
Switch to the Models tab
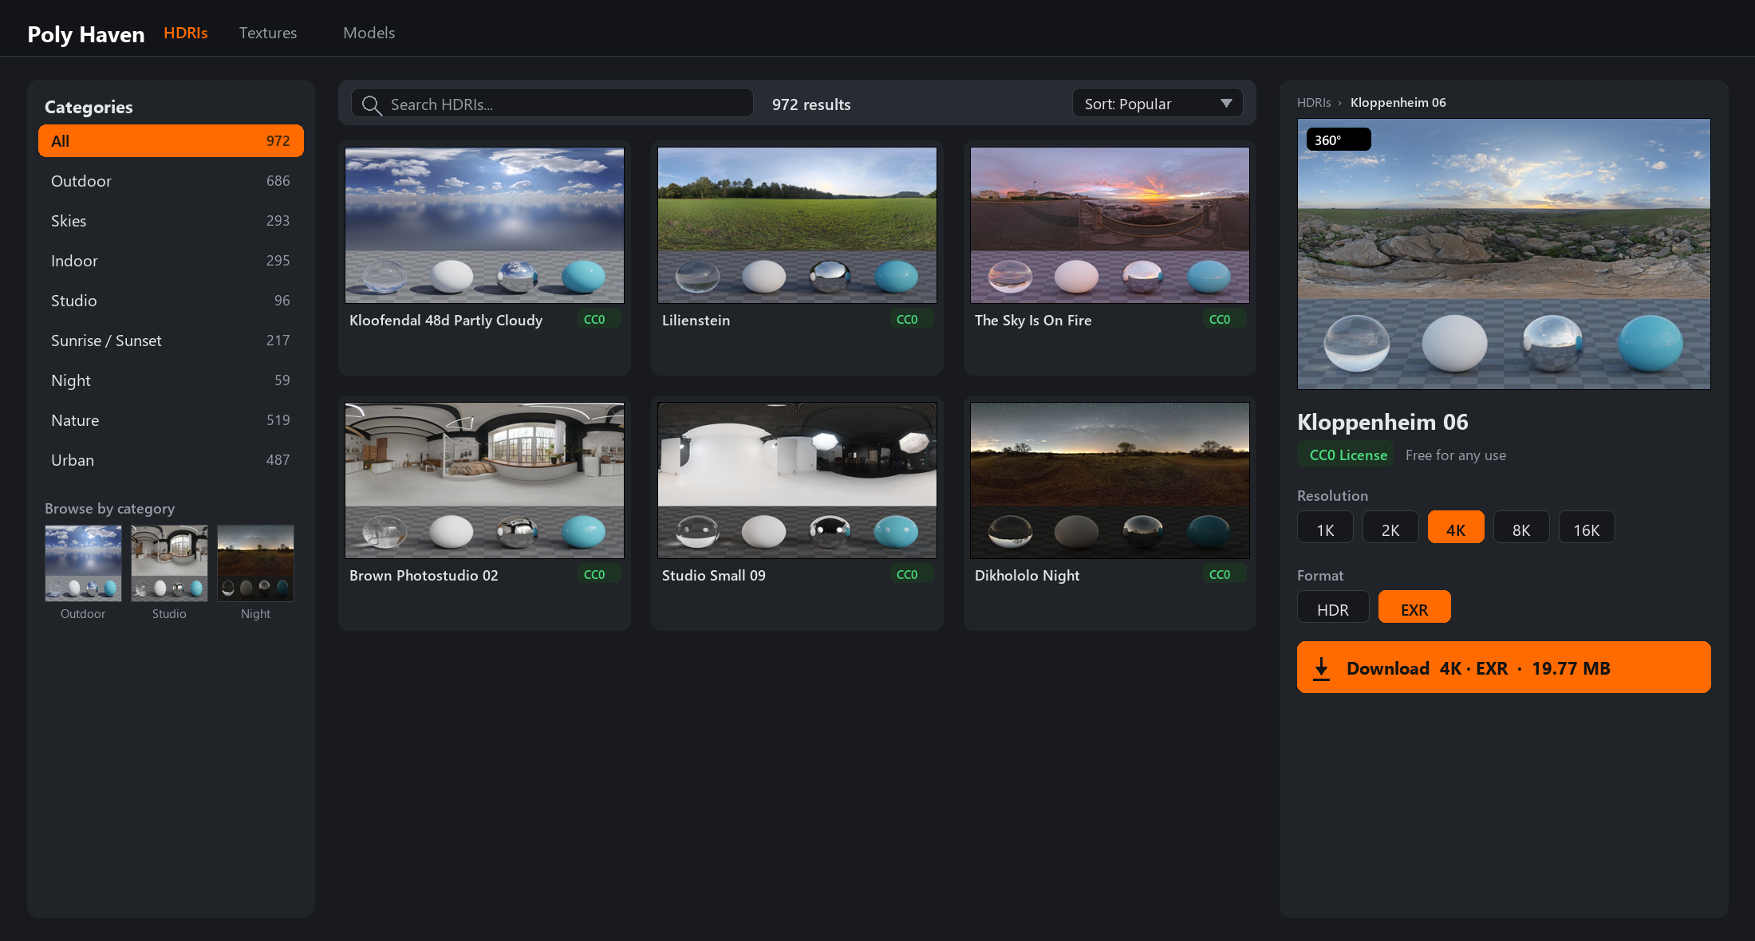369,33
